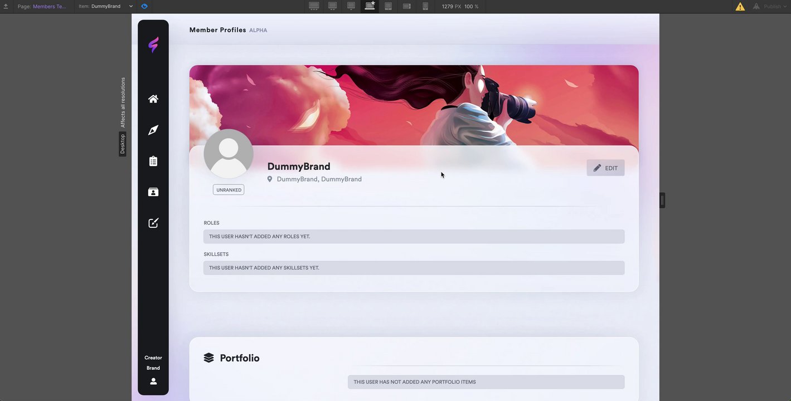This screenshot has width=791, height=401.
Task: Click the no portfolio items message
Action: coord(486,382)
